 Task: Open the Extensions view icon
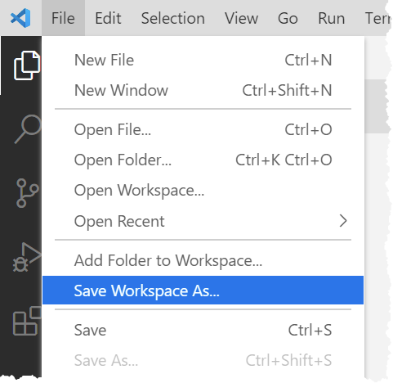[x=27, y=321]
